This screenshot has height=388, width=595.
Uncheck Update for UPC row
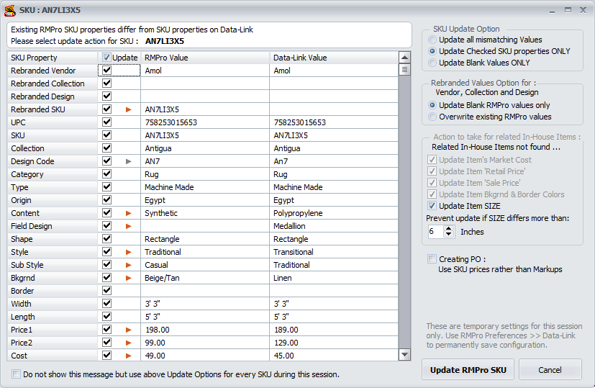[107, 122]
